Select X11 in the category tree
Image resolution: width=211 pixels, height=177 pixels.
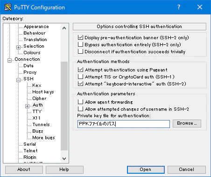pos(36,118)
